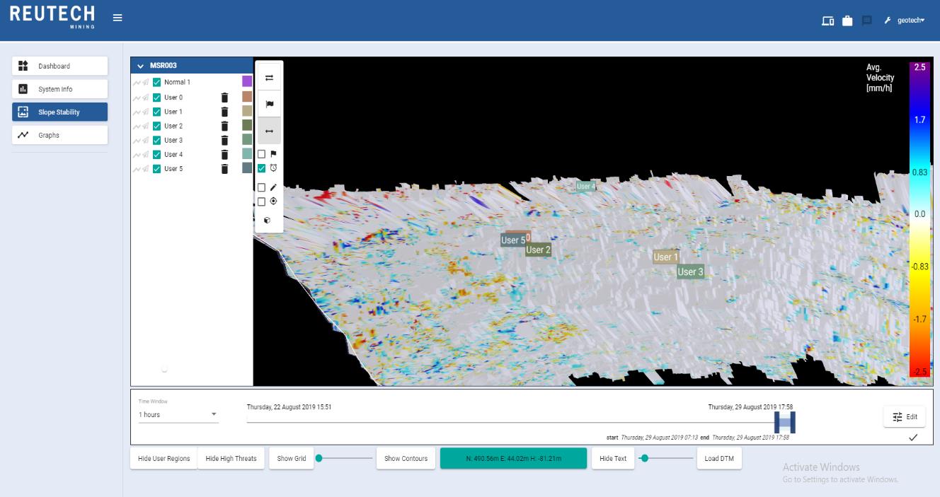Uncheck the User 3 region checkbox
This screenshot has height=497, width=940.
(x=157, y=140)
